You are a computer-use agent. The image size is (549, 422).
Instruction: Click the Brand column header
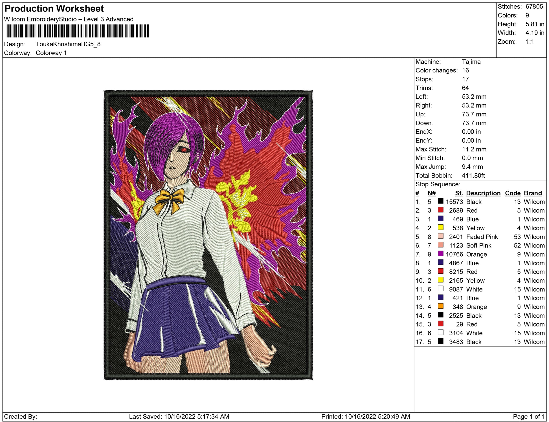(x=533, y=193)
